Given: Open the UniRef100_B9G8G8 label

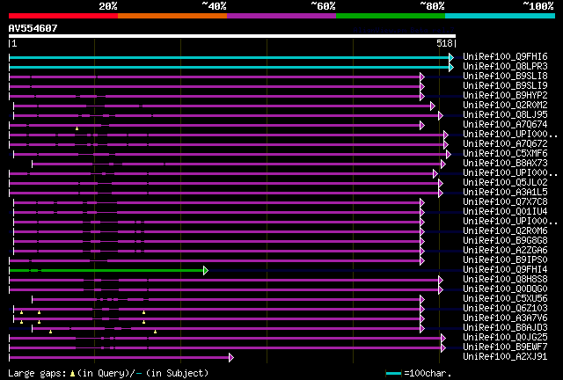Looking at the screenshot, I should (x=505, y=241).
